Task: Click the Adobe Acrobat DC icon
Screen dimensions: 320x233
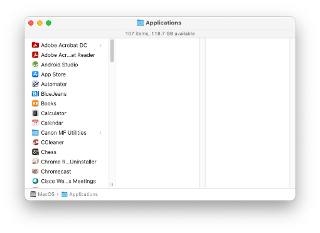Action: click(x=35, y=45)
